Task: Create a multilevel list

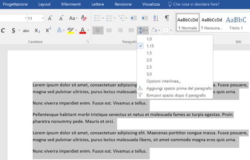Action: [x=122, y=18]
